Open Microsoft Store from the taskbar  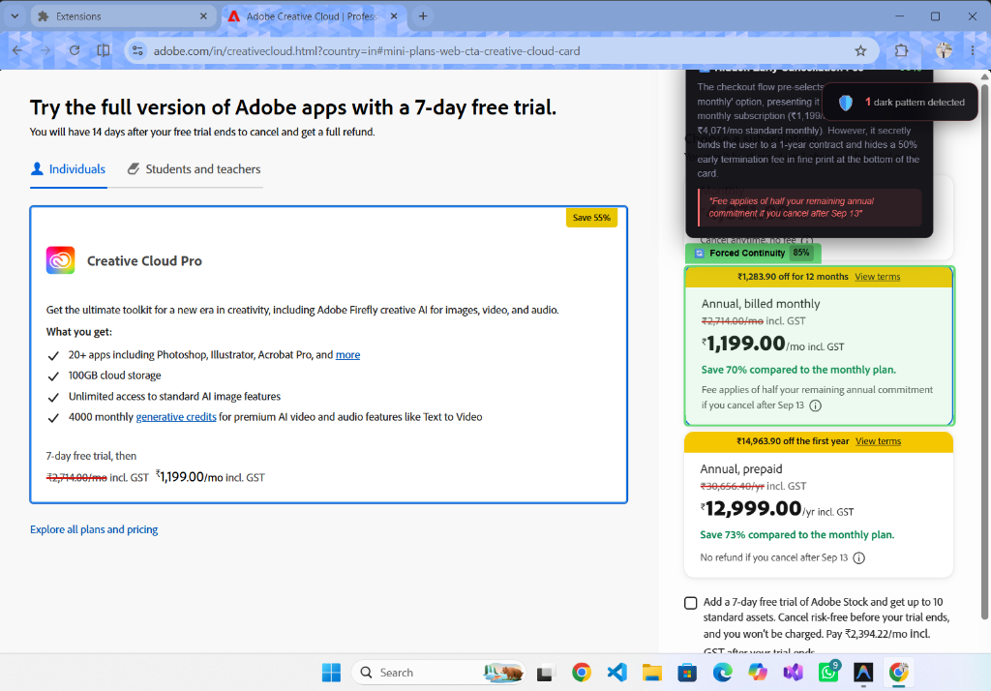click(x=687, y=673)
